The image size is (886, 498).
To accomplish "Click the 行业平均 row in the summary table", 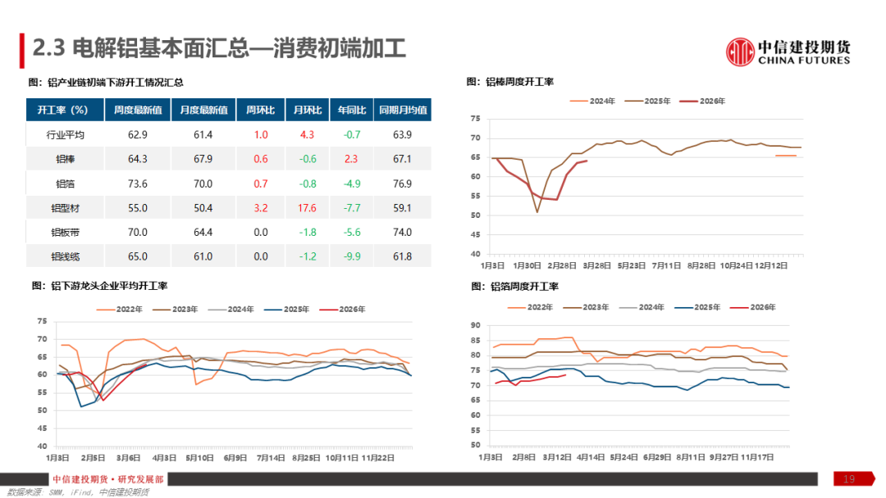I will pos(63,134).
